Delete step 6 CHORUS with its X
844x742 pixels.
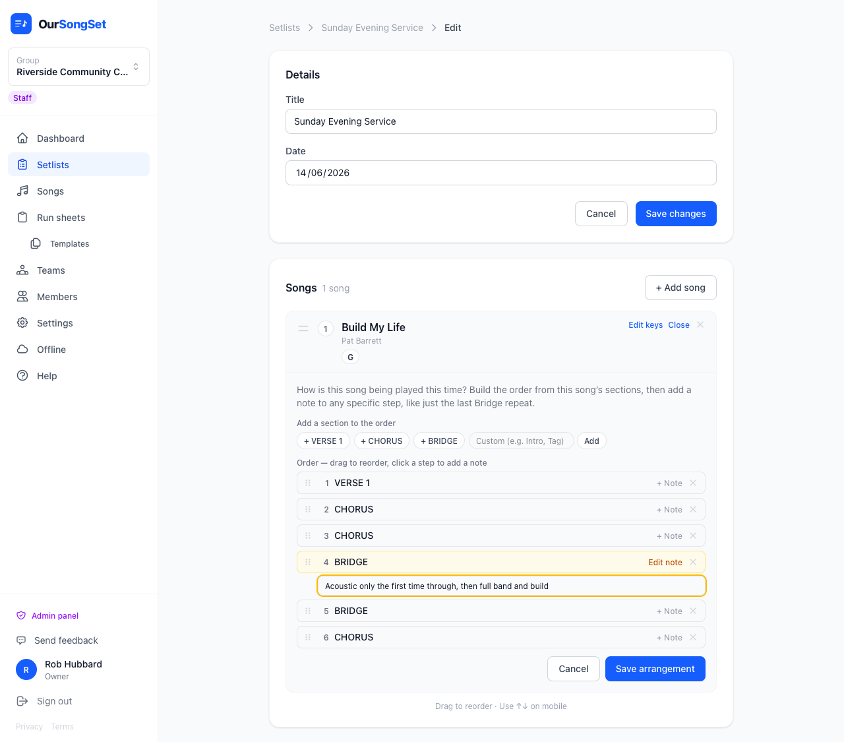pyautogui.click(x=693, y=637)
